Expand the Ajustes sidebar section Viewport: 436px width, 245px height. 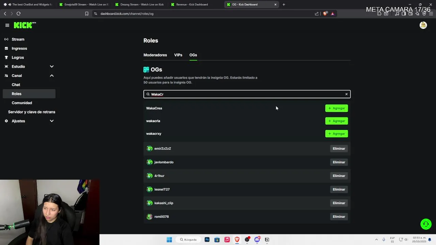point(52,121)
